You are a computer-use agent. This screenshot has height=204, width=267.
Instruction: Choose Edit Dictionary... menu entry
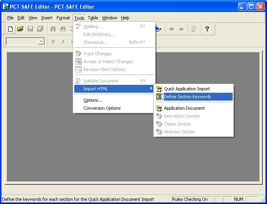[x=114, y=34]
